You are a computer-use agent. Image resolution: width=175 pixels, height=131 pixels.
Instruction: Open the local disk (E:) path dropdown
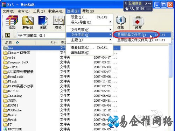point(41,35)
